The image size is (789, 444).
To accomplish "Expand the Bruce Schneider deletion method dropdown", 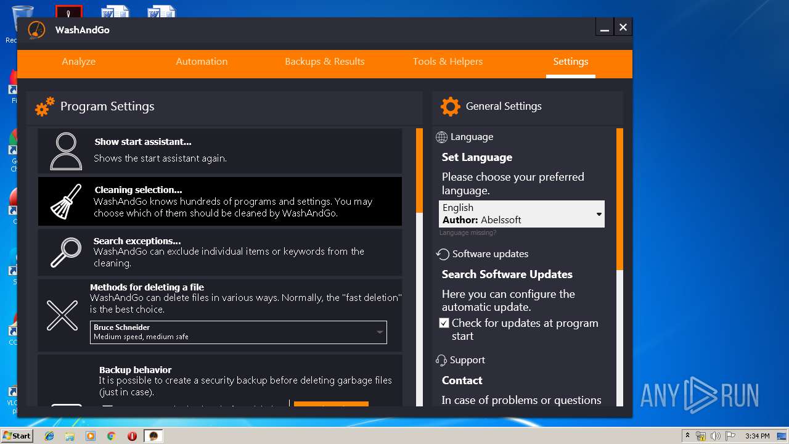I will click(x=239, y=332).
